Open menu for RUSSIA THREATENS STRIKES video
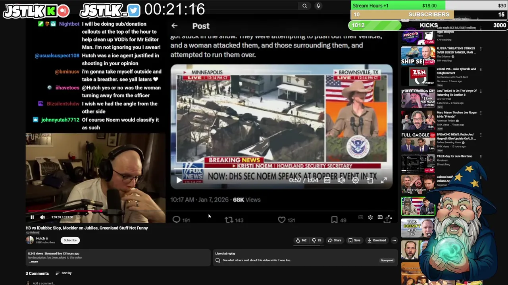 pyautogui.click(x=481, y=49)
